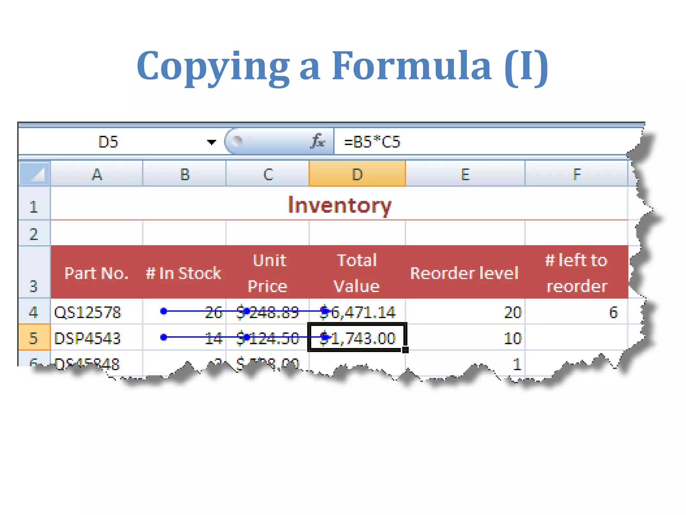Click the # In Stock header cell
Viewport: 686px width, 515px height.
pyautogui.click(x=185, y=272)
